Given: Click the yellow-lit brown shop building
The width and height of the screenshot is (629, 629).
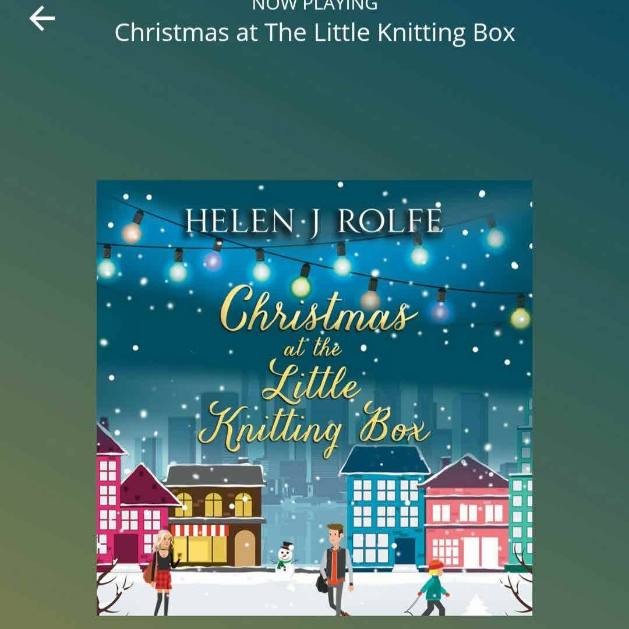Looking at the screenshot, I should [x=216, y=515].
